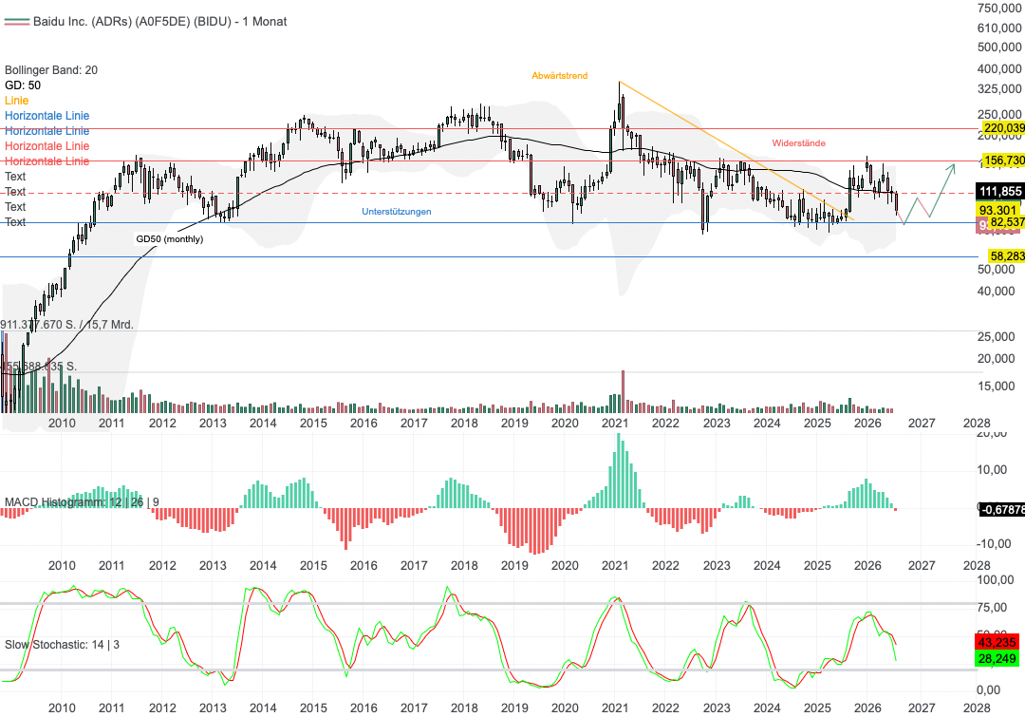Click the 750,000 price axis label
This screenshot has width=1025, height=717.
(999, 8)
